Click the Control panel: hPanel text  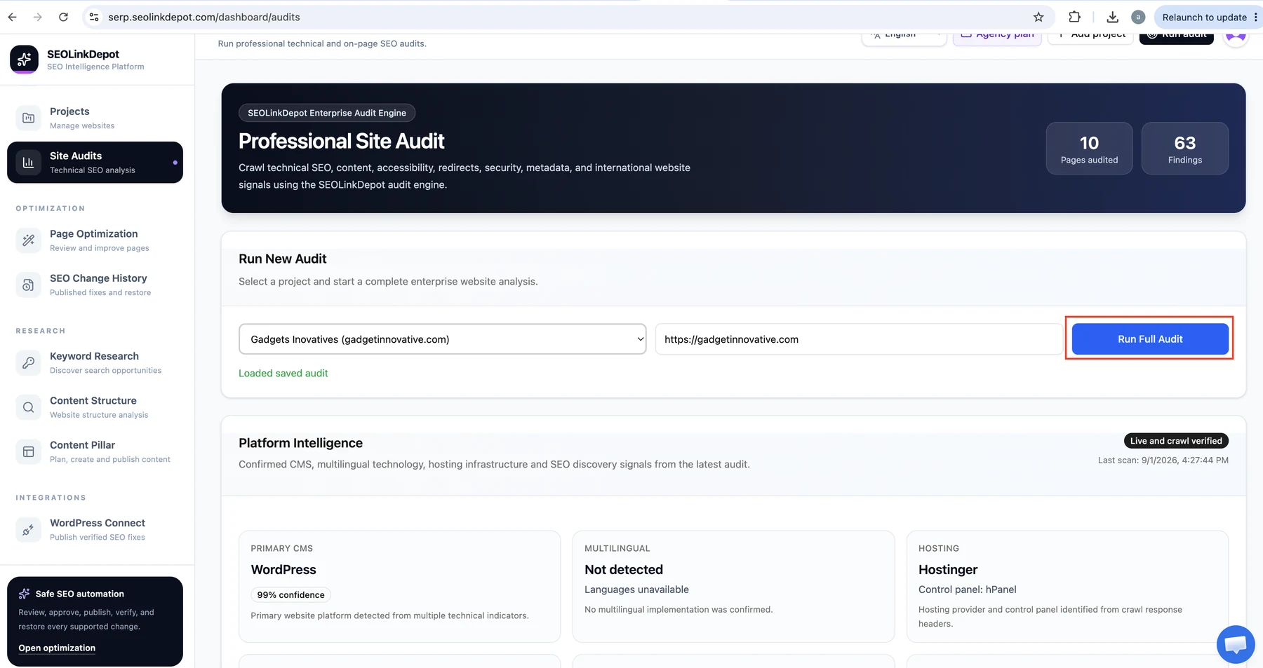coord(967,589)
